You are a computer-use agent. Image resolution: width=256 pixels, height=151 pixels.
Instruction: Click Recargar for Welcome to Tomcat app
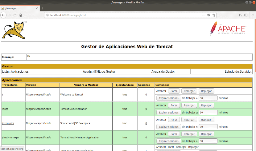(189, 91)
